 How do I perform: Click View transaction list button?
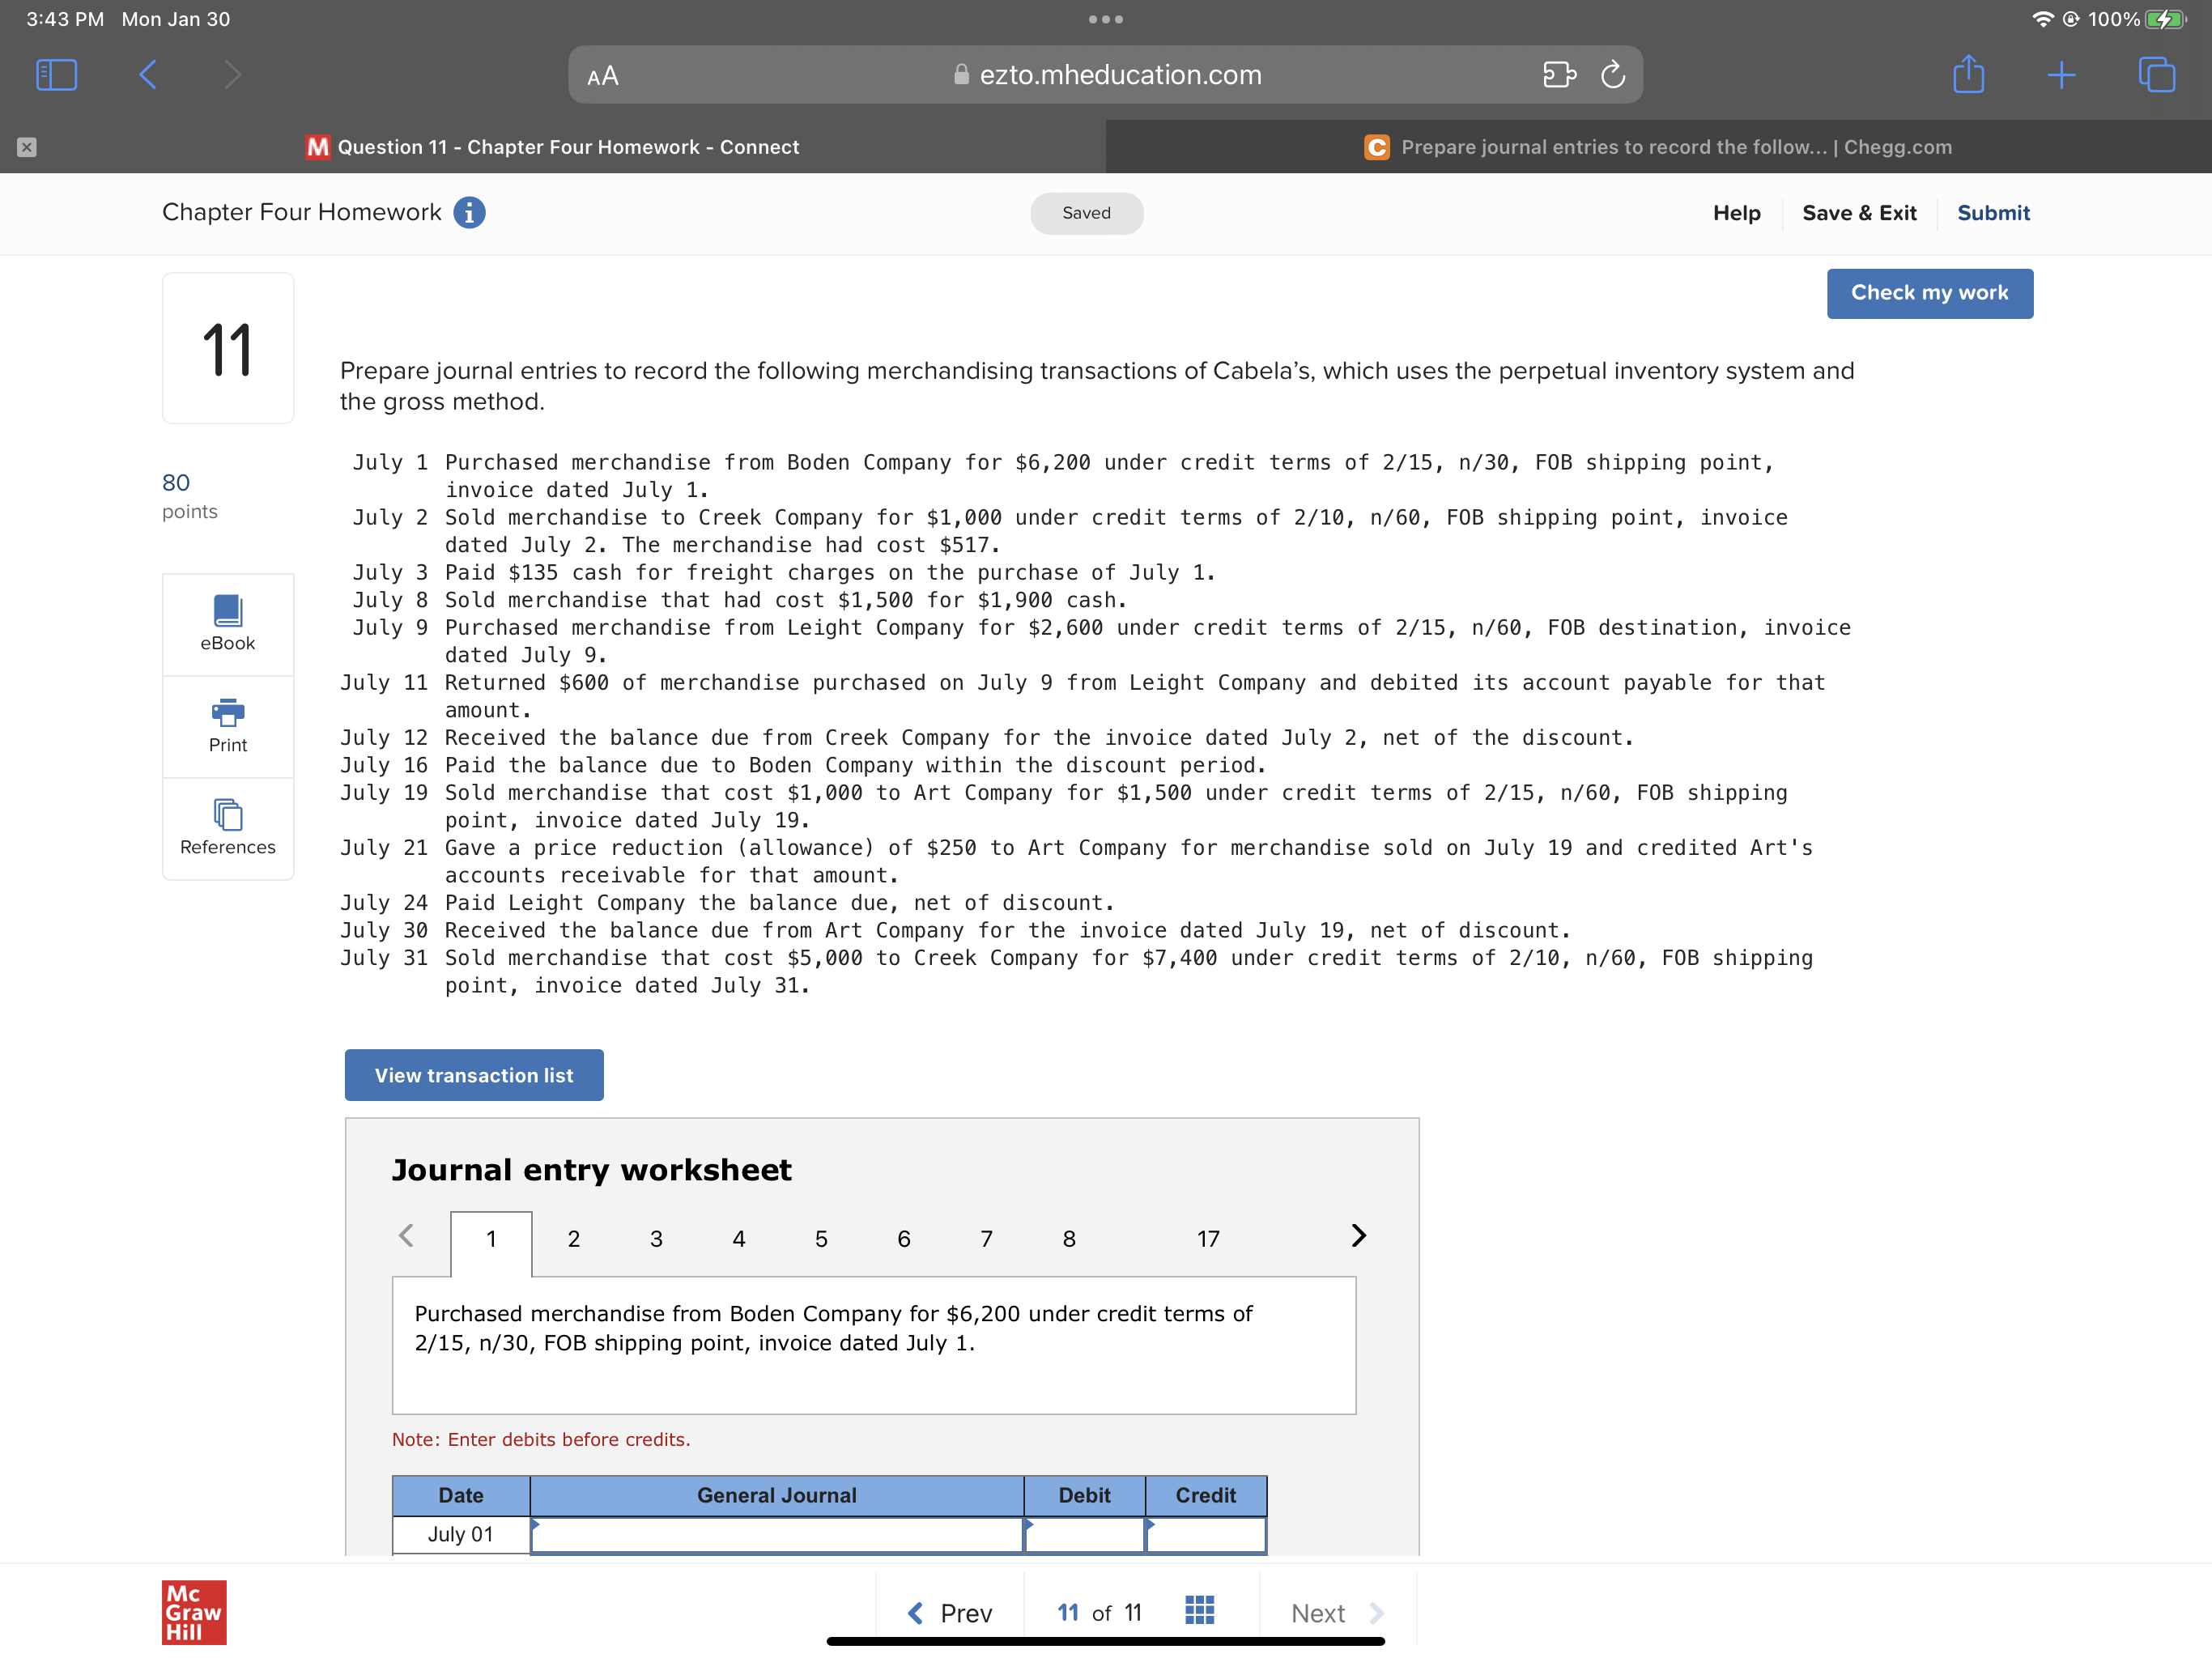pos(474,1075)
